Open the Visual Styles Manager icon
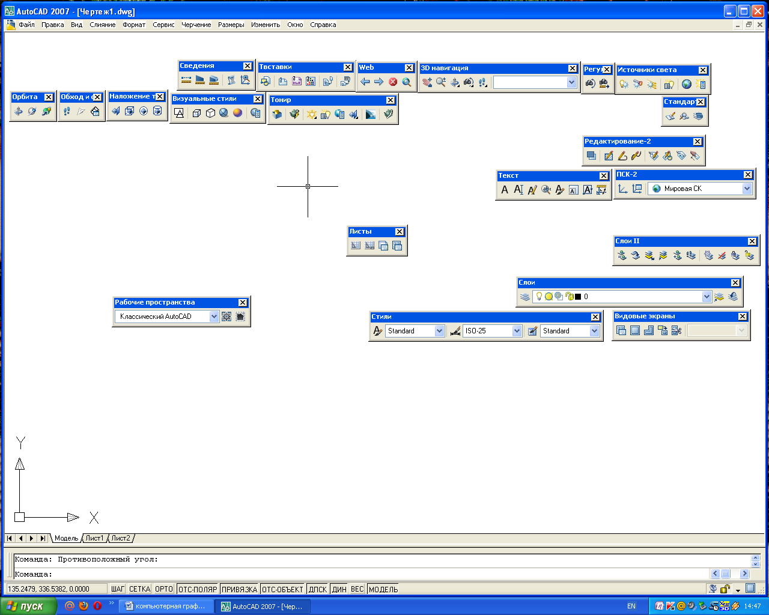This screenshot has height=615, width=769. coord(256,113)
